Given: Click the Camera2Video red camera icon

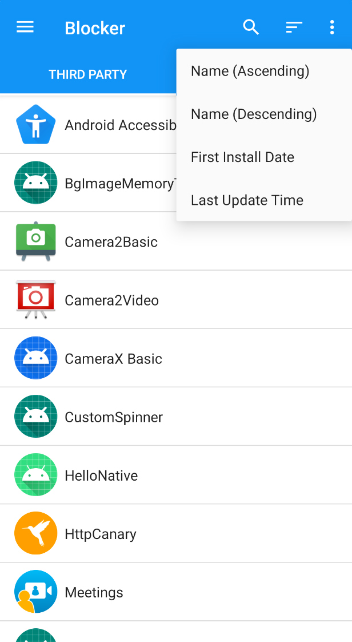Looking at the screenshot, I should point(35,299).
